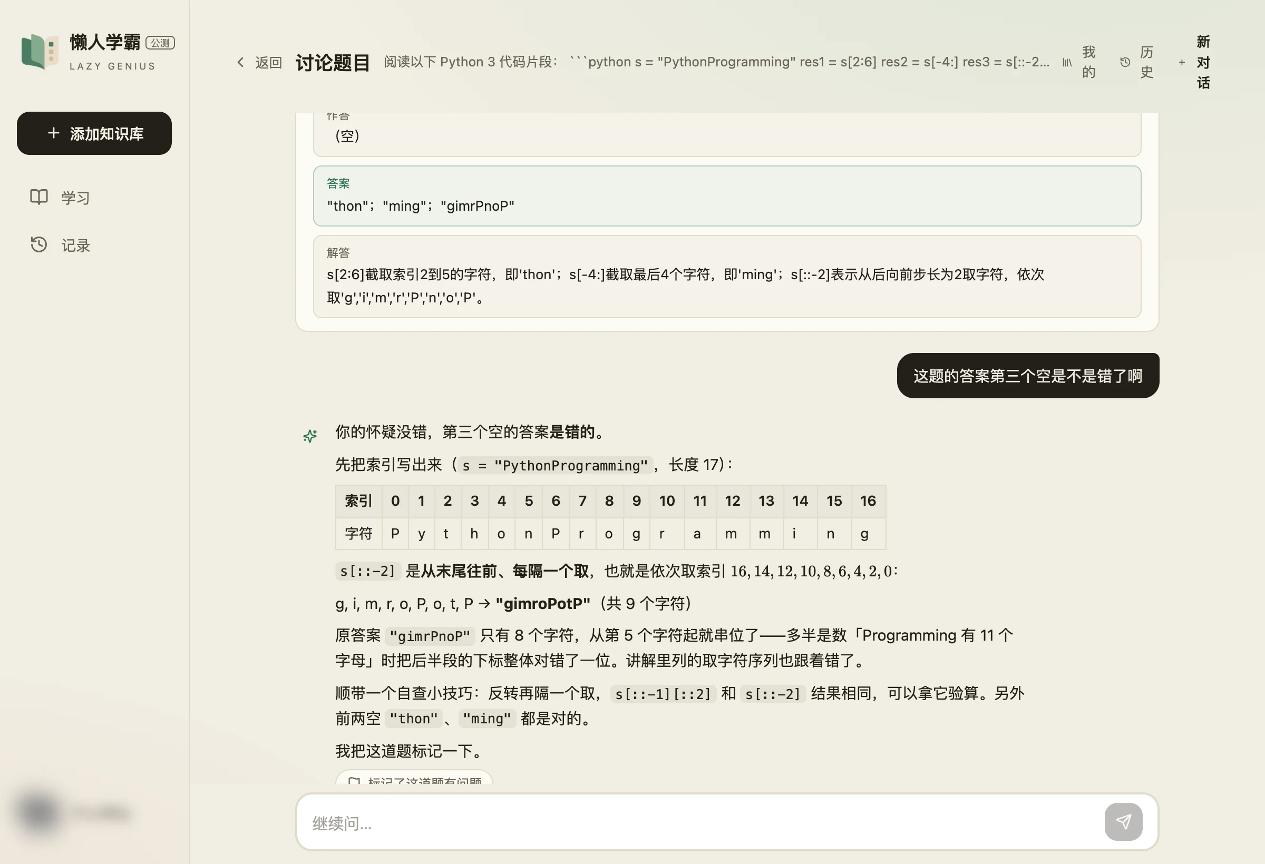The width and height of the screenshot is (1265, 864).
Task: Click the Lazy Genius book logo
Action: click(x=39, y=51)
